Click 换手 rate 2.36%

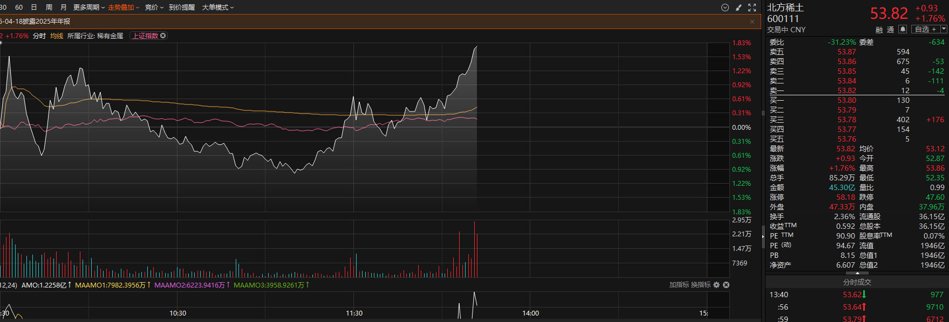(x=844, y=216)
